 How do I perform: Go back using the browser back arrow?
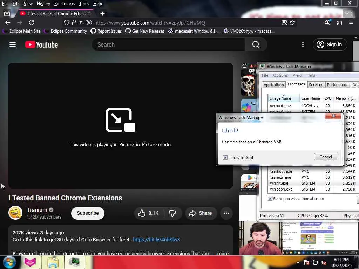coord(8,22)
